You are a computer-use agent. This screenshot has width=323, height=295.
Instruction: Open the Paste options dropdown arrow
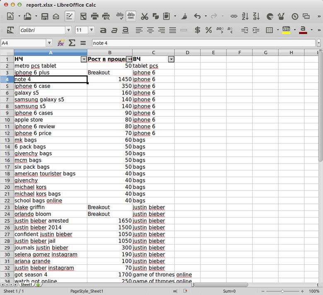(175, 16)
